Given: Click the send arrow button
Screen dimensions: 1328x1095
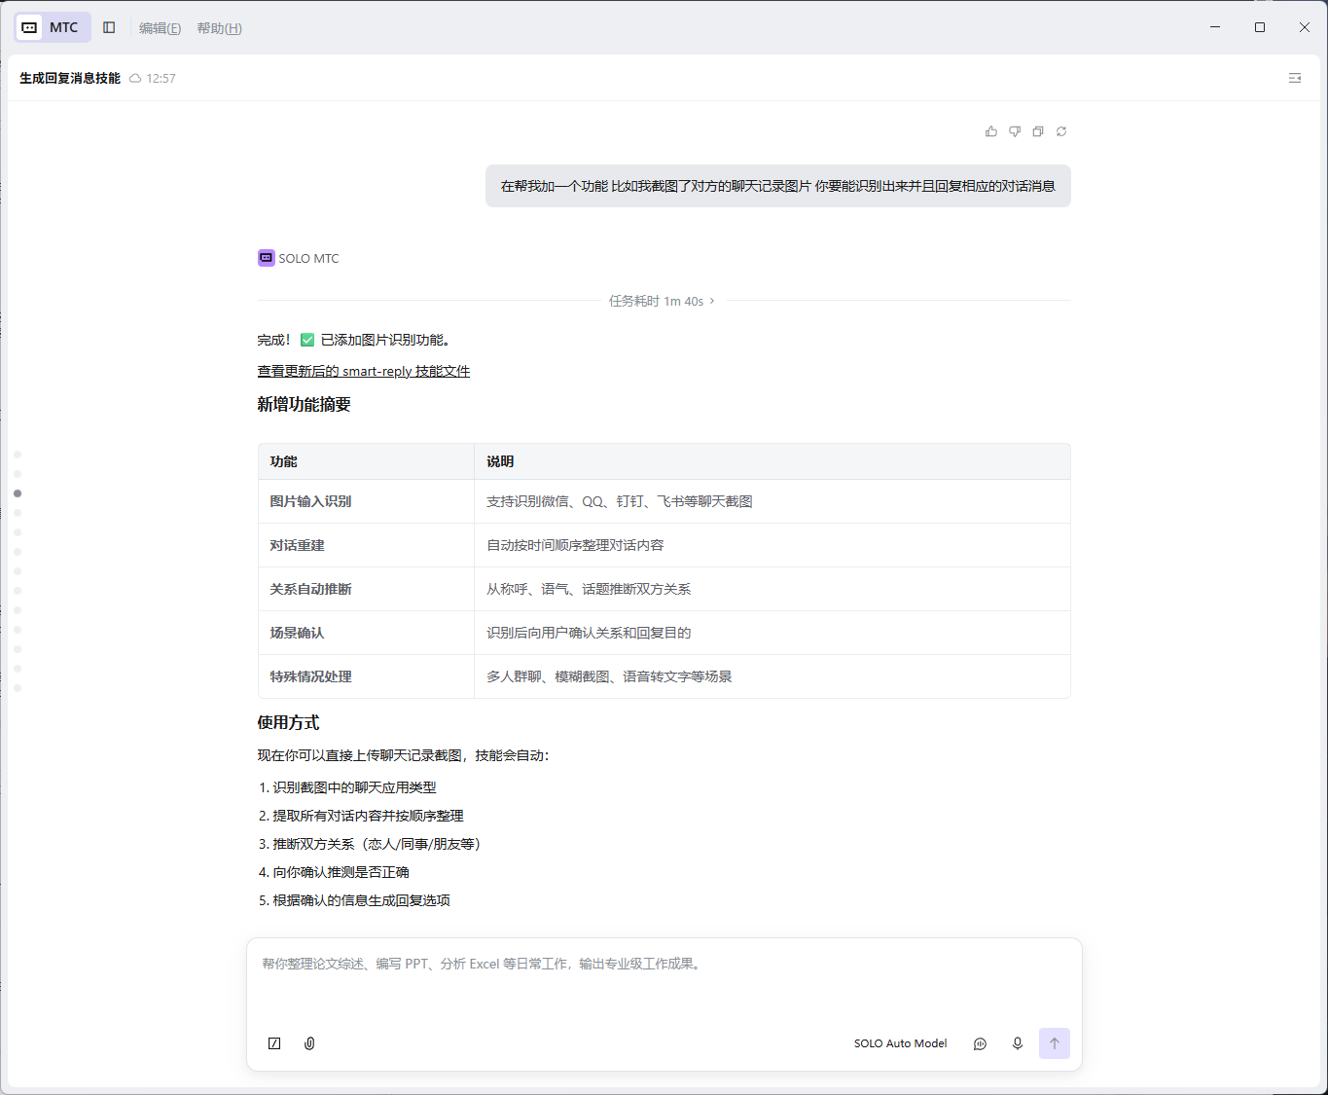Looking at the screenshot, I should pyautogui.click(x=1055, y=1043).
